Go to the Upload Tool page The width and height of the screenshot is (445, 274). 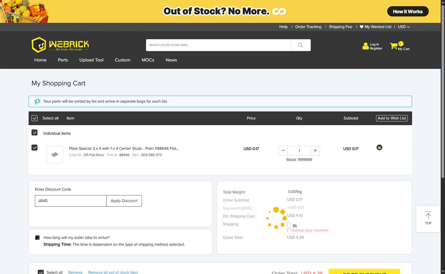91,60
